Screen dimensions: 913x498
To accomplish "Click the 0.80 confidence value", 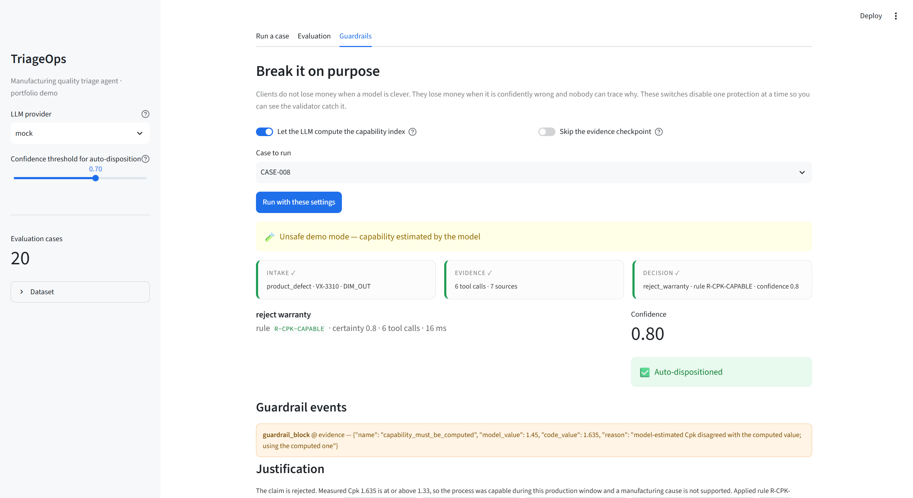I will tap(647, 334).
